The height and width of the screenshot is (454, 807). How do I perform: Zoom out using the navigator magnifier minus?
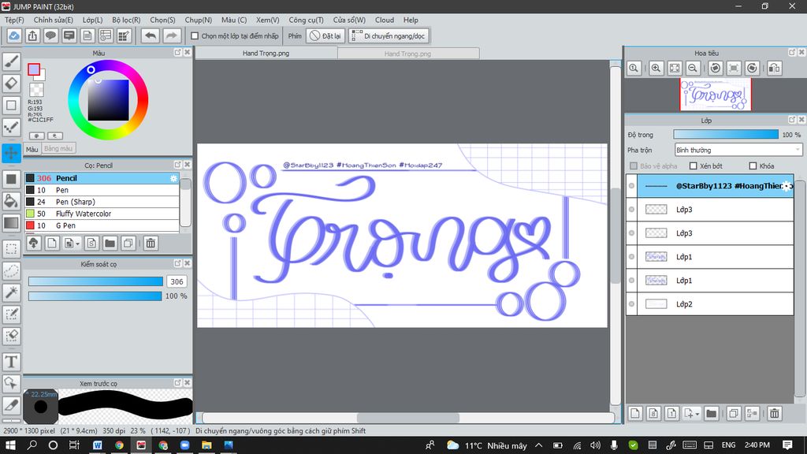pyautogui.click(x=693, y=68)
